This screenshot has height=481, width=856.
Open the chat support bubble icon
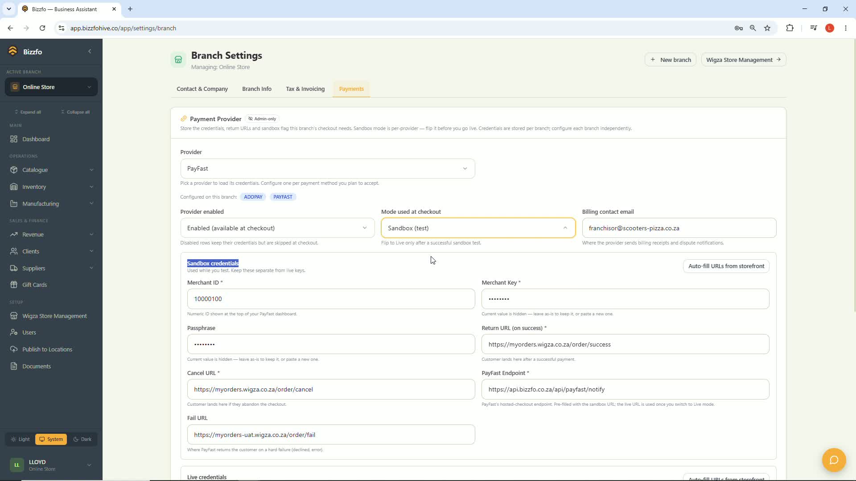click(834, 460)
